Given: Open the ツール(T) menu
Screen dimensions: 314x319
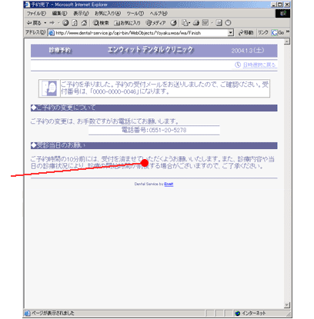Looking at the screenshot, I should pyautogui.click(x=135, y=13).
